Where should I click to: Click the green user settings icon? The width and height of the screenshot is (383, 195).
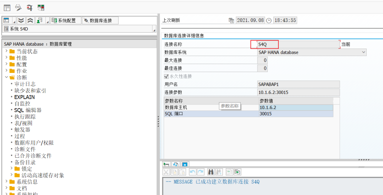[x=39, y=21]
